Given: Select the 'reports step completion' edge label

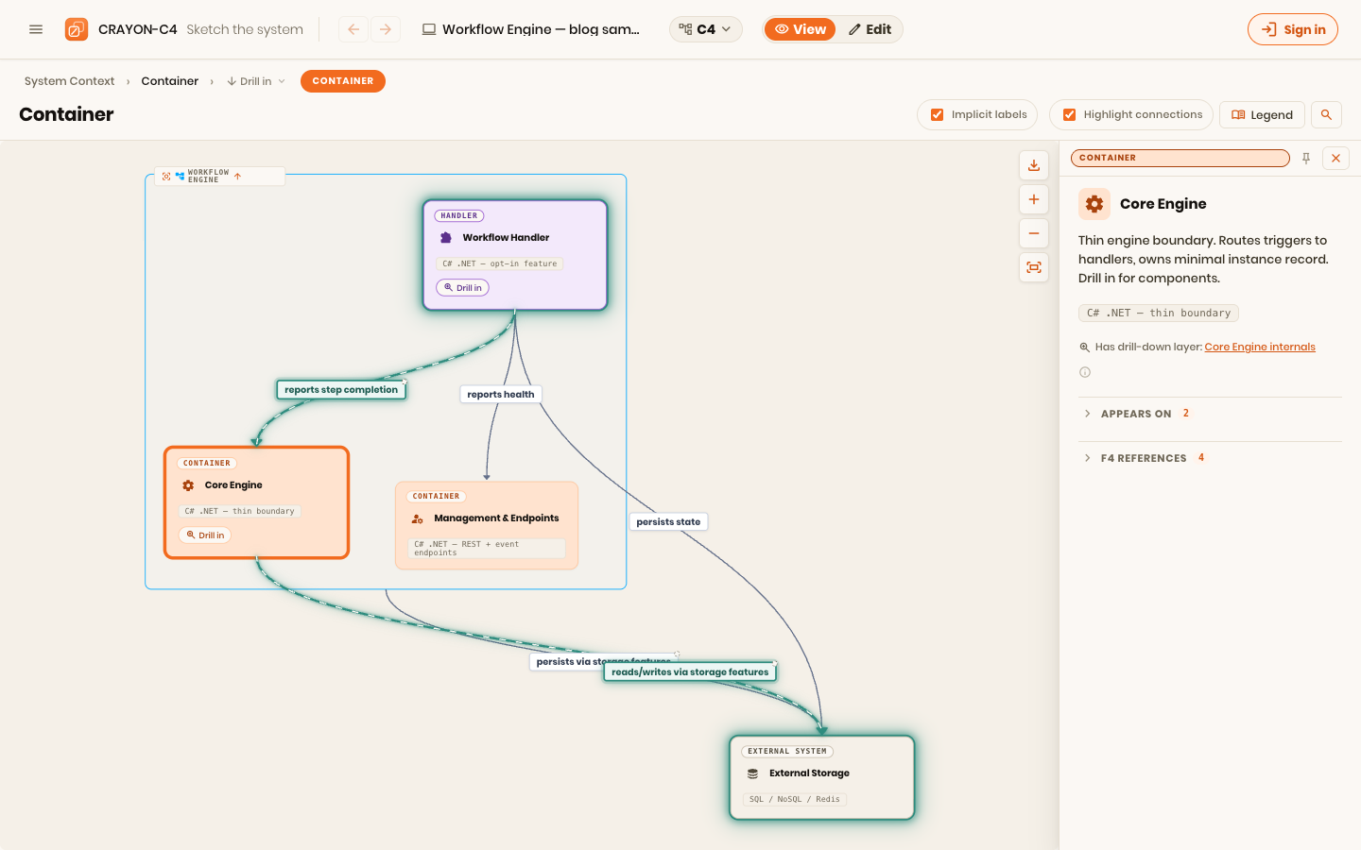Looking at the screenshot, I should (341, 390).
